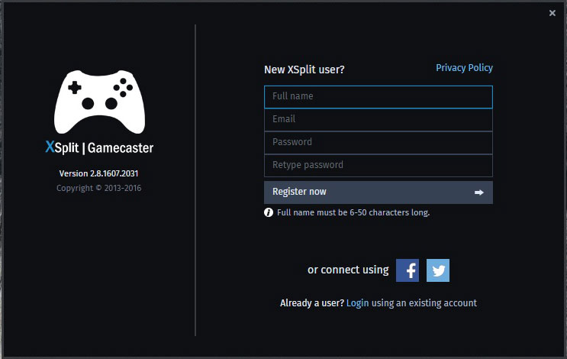Select the Retype password field
Screen dimensions: 567x359
(379, 166)
